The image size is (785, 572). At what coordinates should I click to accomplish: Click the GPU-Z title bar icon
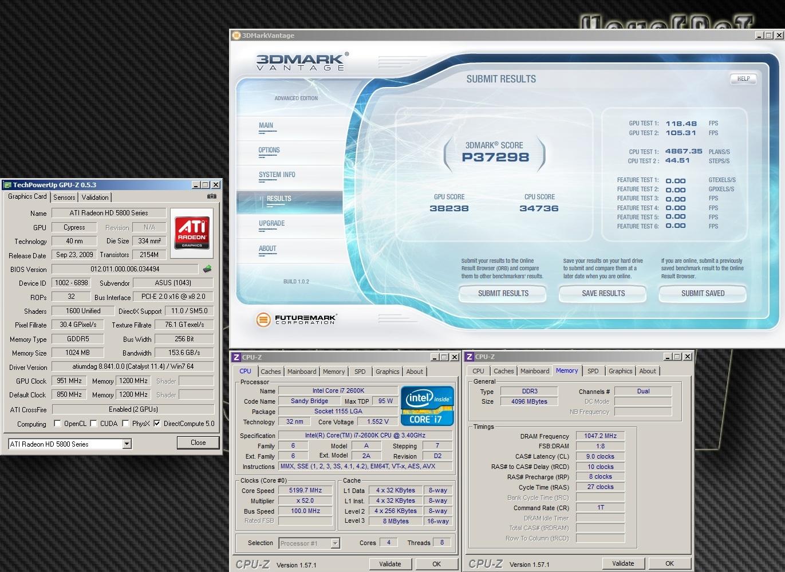click(7, 185)
